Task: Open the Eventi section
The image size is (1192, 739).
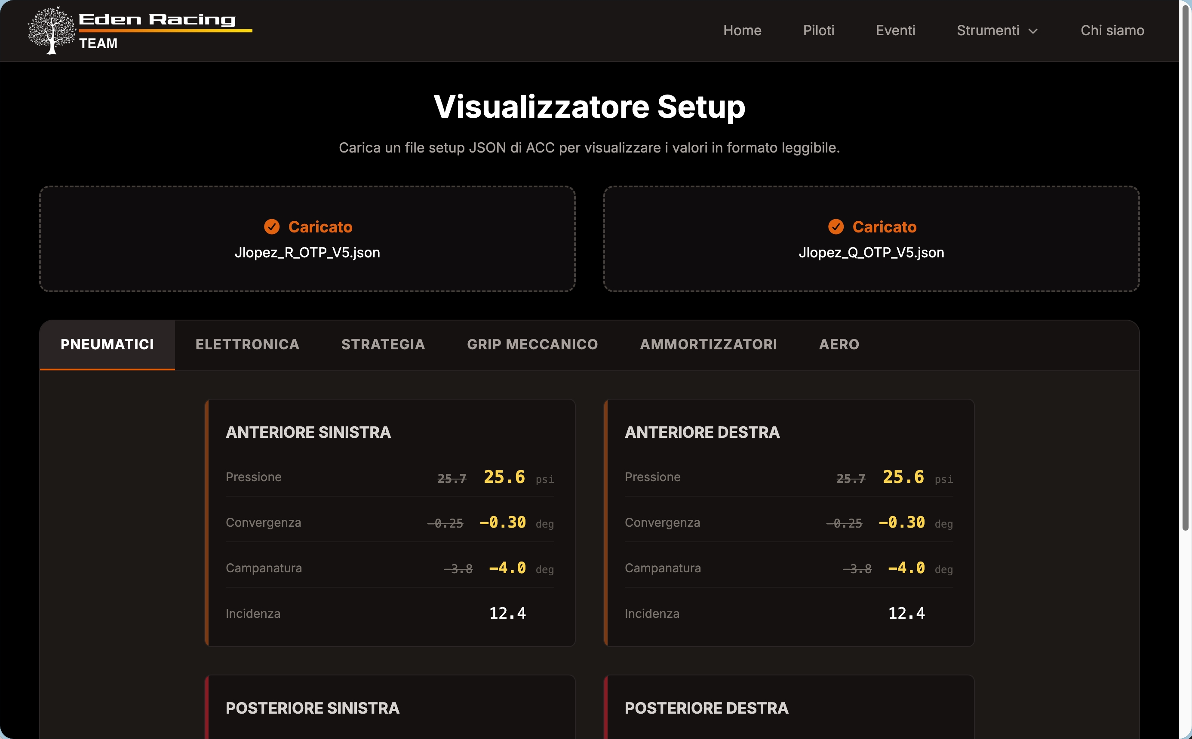Action: pyautogui.click(x=896, y=31)
